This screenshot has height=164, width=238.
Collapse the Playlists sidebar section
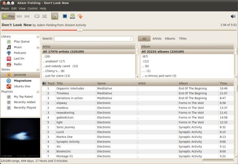coord(38,91)
